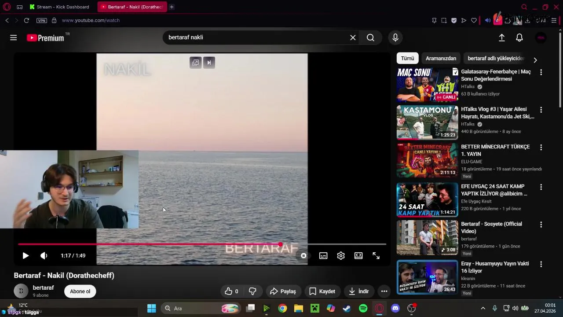
Task: Open options for EFE UYGAÇ 24 SAAT video
Action: tap(541, 187)
